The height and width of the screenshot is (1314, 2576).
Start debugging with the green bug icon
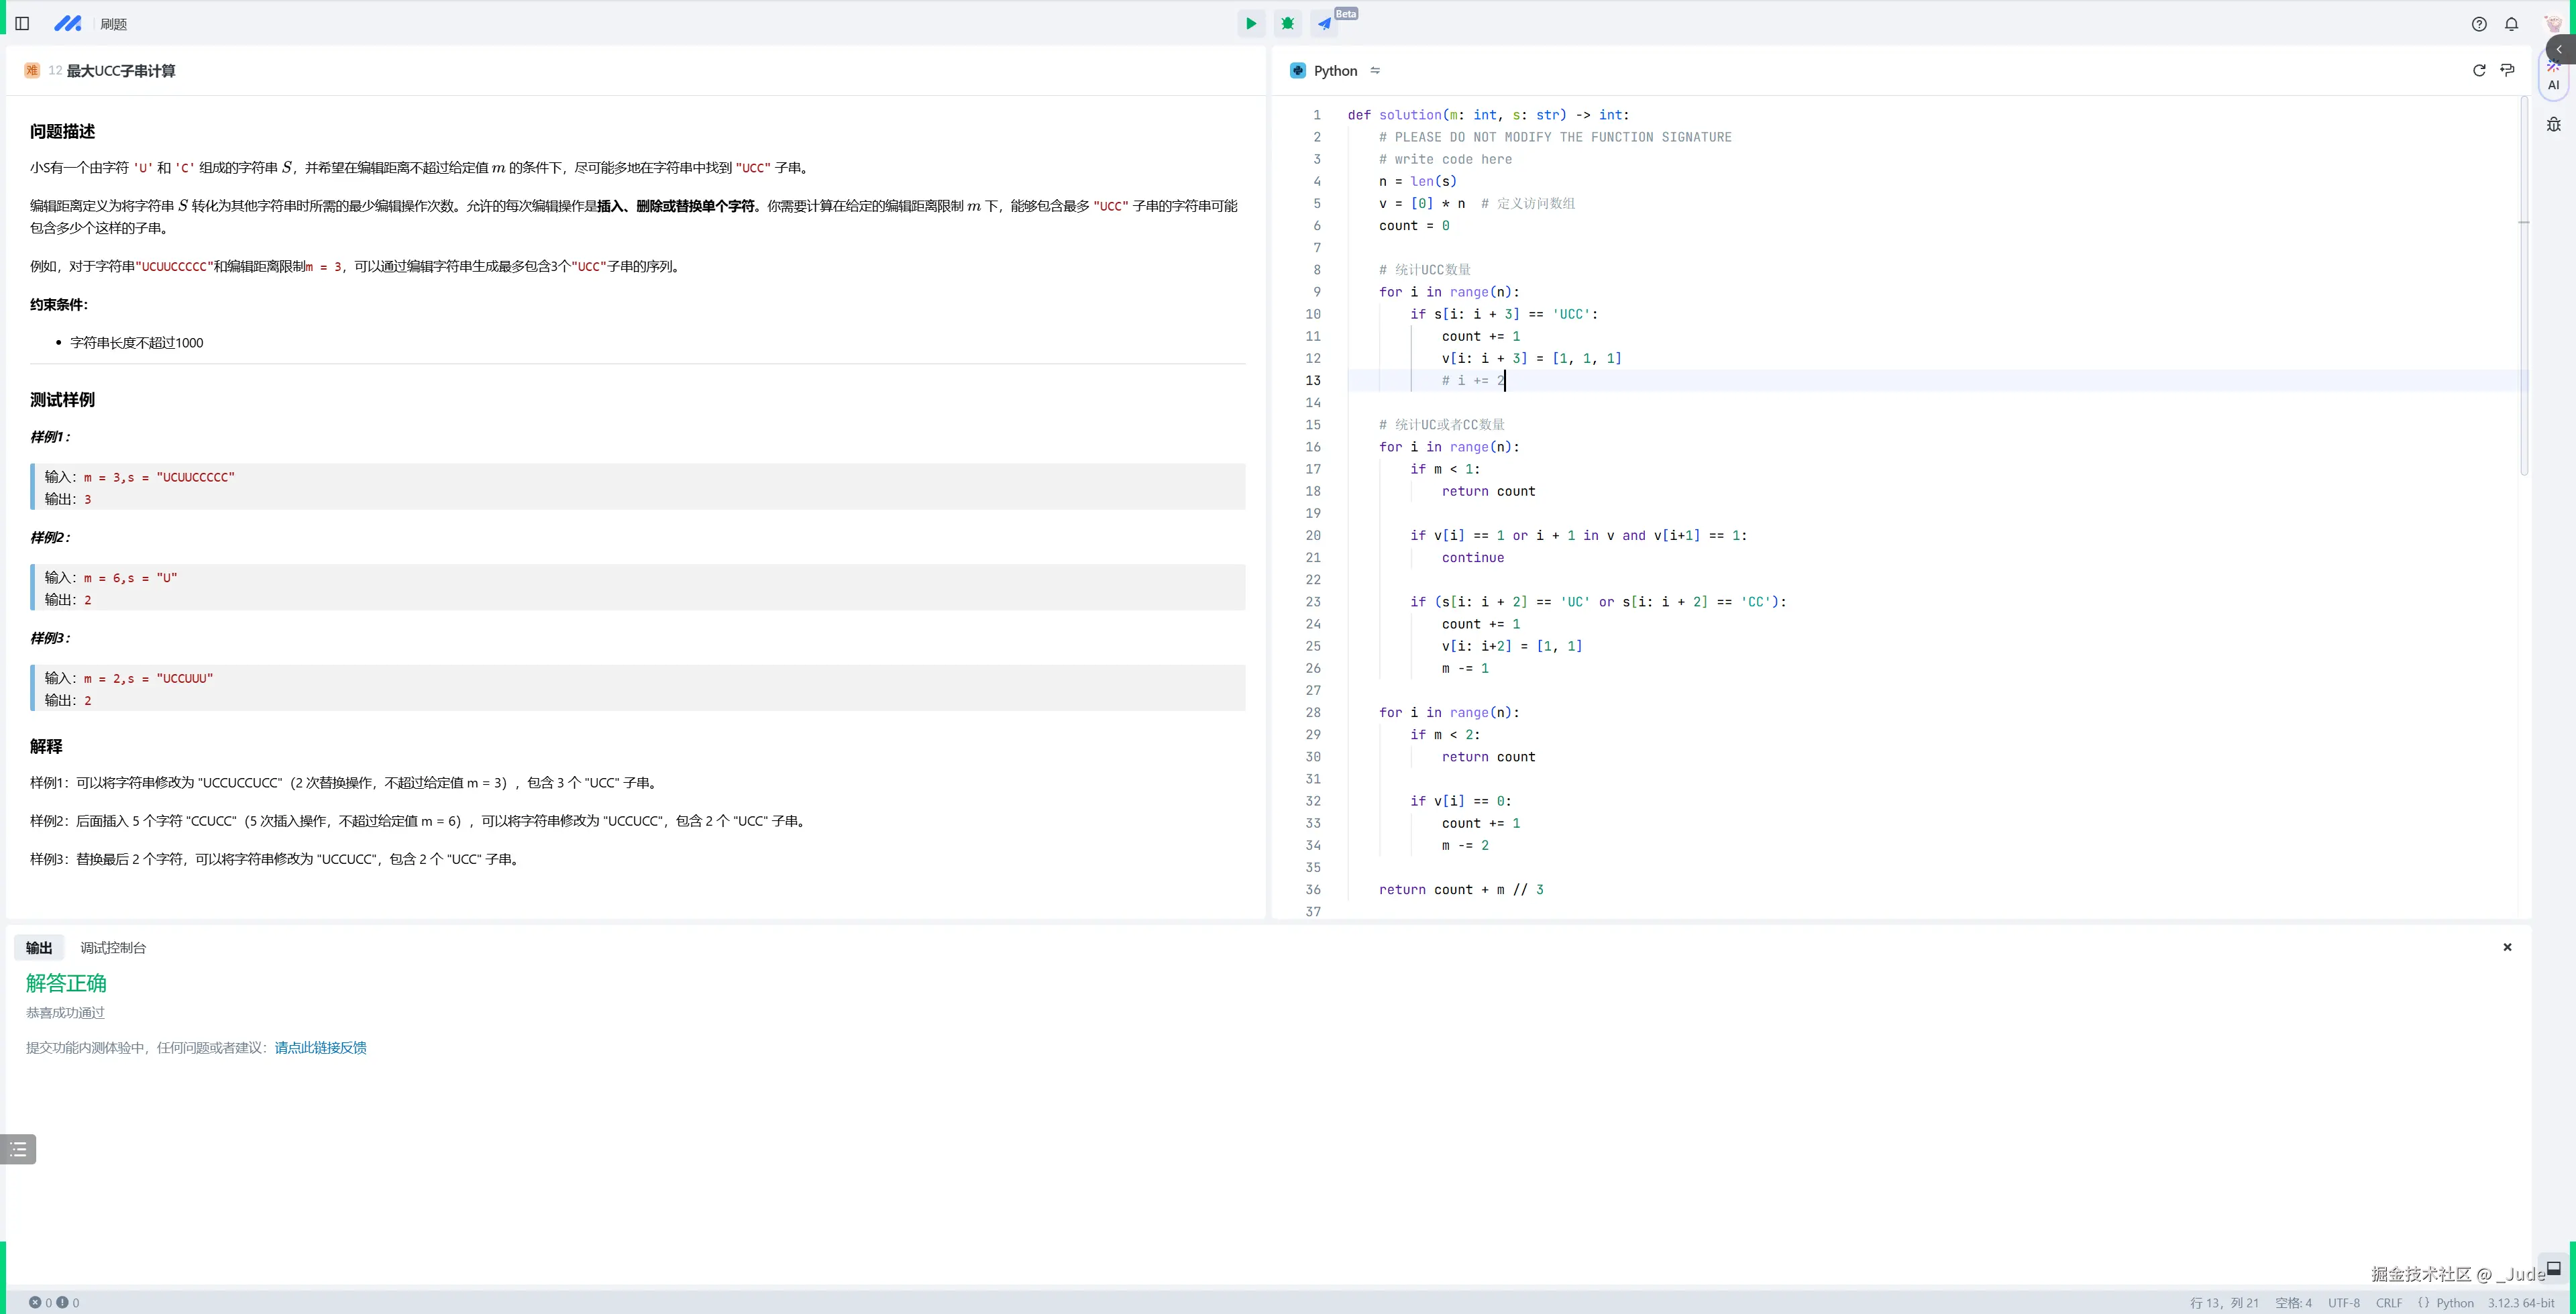[1288, 24]
